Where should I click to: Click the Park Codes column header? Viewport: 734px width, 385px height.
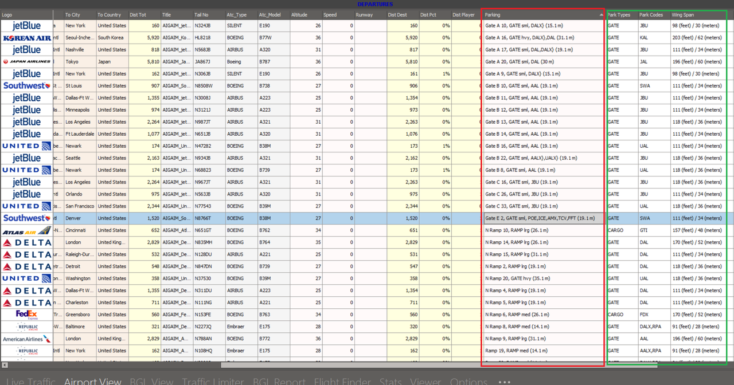click(x=654, y=15)
